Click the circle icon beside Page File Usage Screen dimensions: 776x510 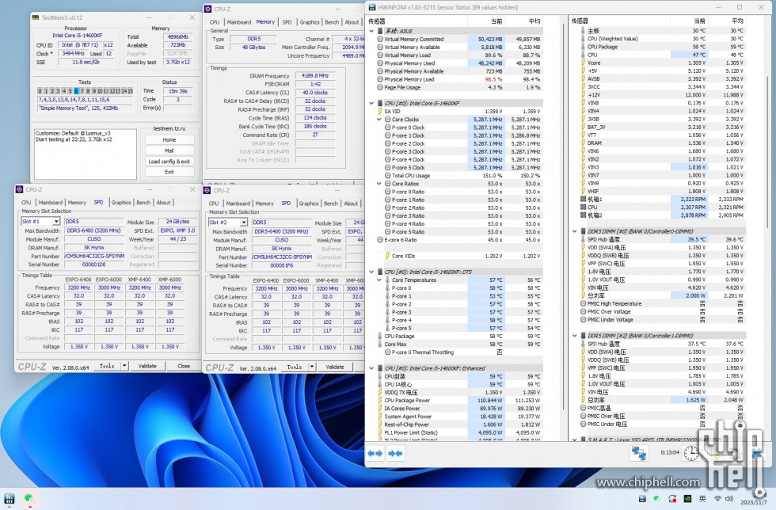click(379, 87)
